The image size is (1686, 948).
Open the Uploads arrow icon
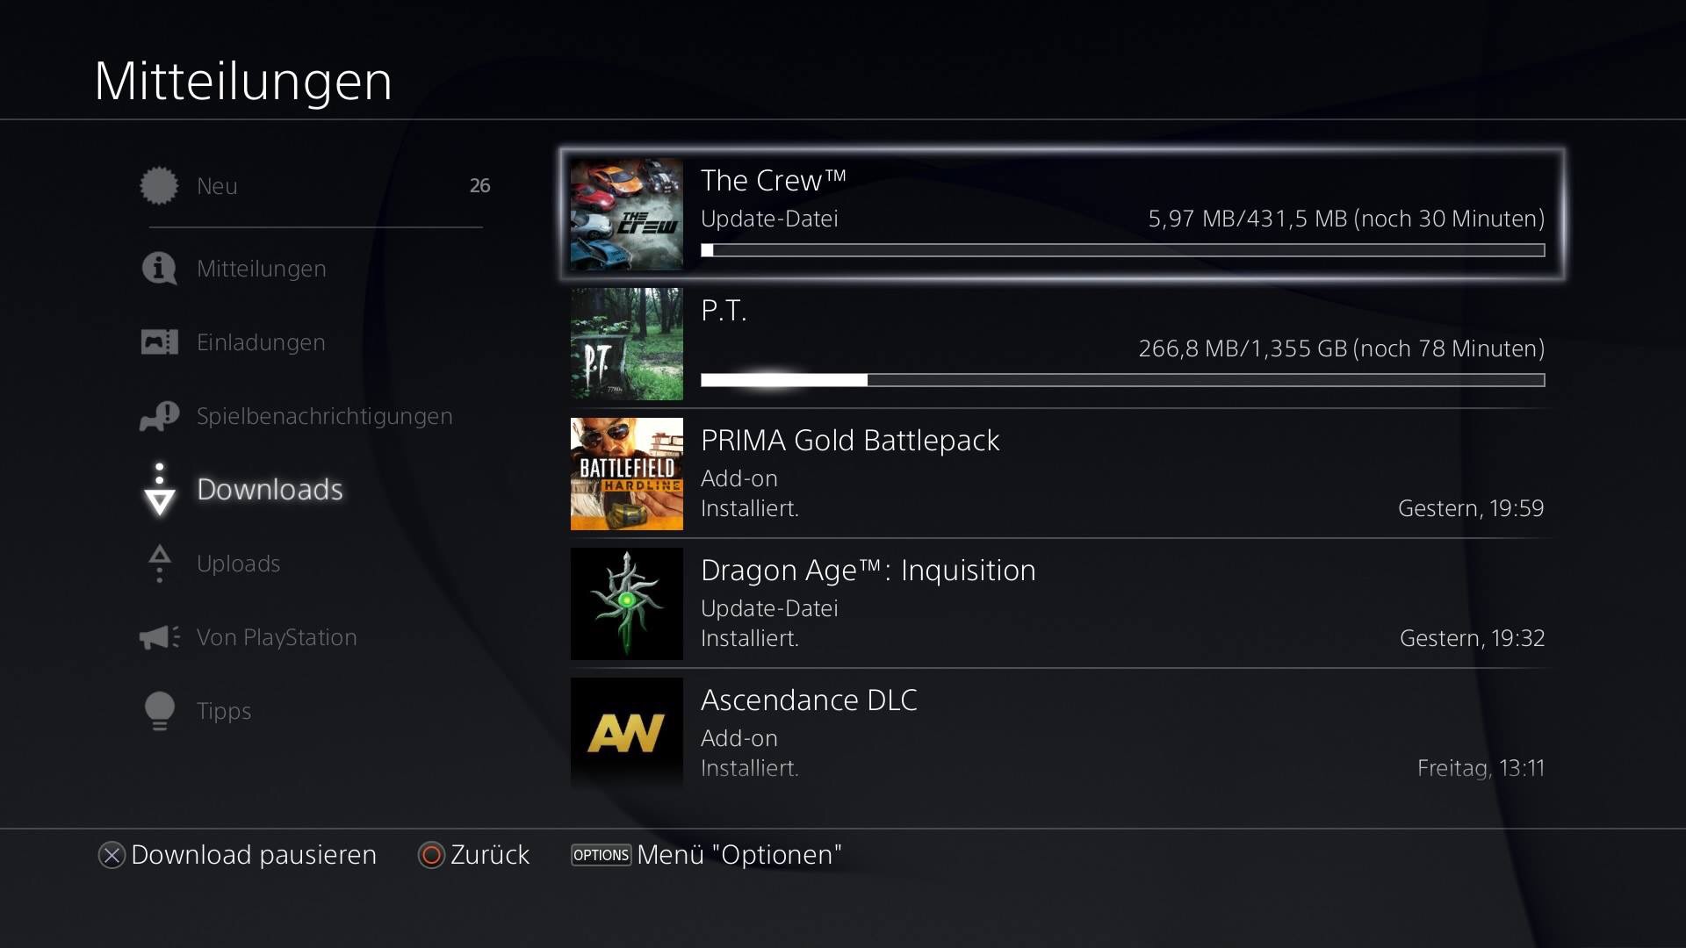[x=159, y=564]
